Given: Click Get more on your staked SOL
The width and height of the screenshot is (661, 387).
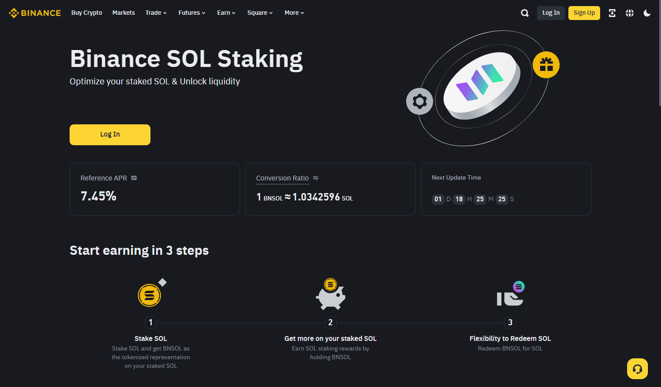Looking at the screenshot, I should [330, 338].
